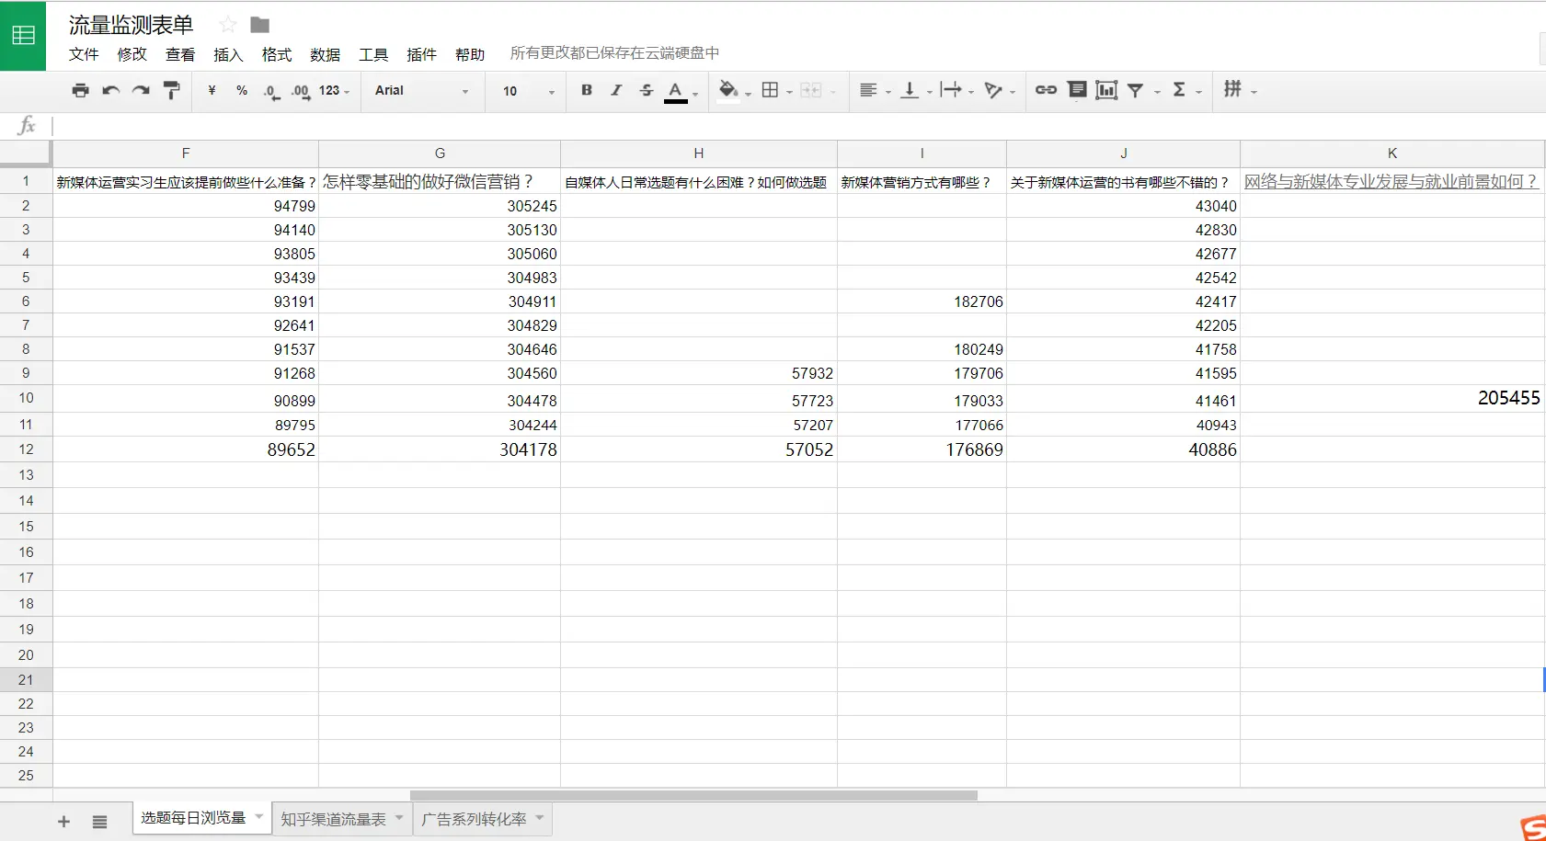Image resolution: width=1546 pixels, height=841 pixels.
Task: Select the cell containing 205455
Action: coord(1392,398)
